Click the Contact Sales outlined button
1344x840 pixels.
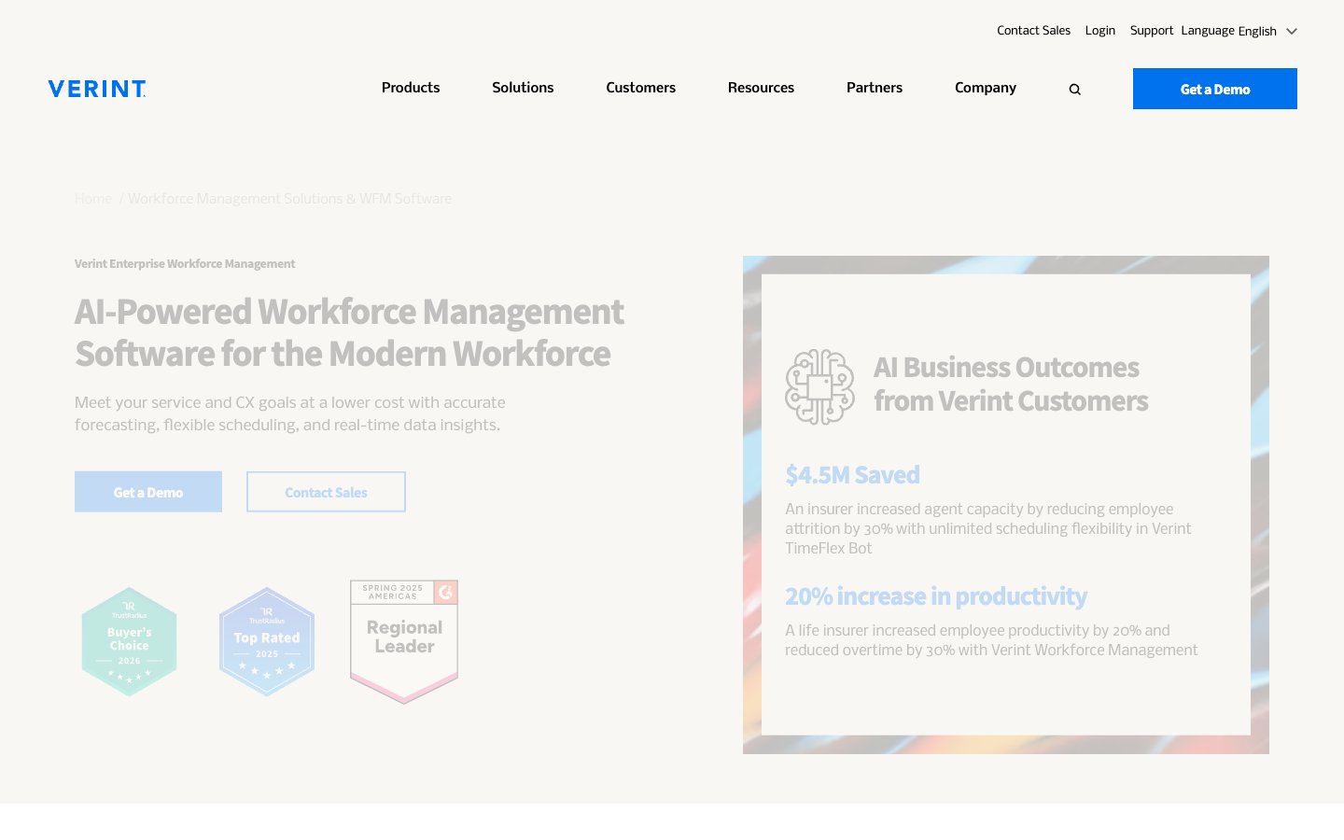point(326,492)
